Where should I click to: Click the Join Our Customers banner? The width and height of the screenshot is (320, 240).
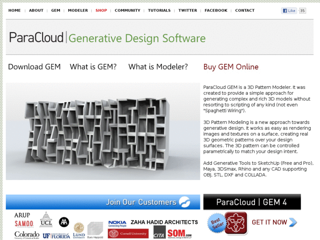[103, 202]
